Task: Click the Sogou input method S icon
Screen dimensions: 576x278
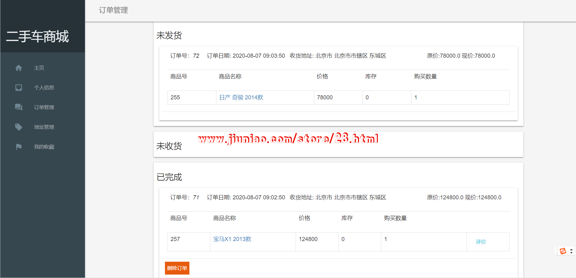Action: pyautogui.click(x=563, y=251)
